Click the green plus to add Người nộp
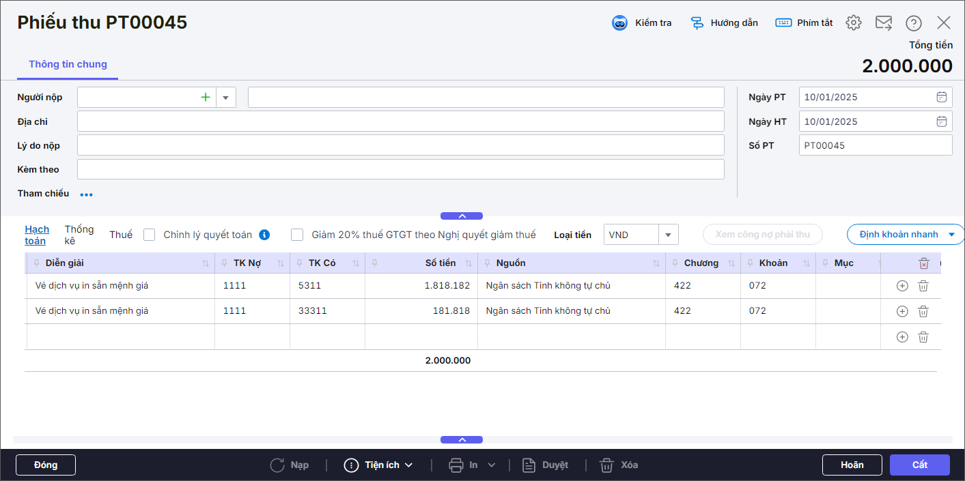 [206, 98]
